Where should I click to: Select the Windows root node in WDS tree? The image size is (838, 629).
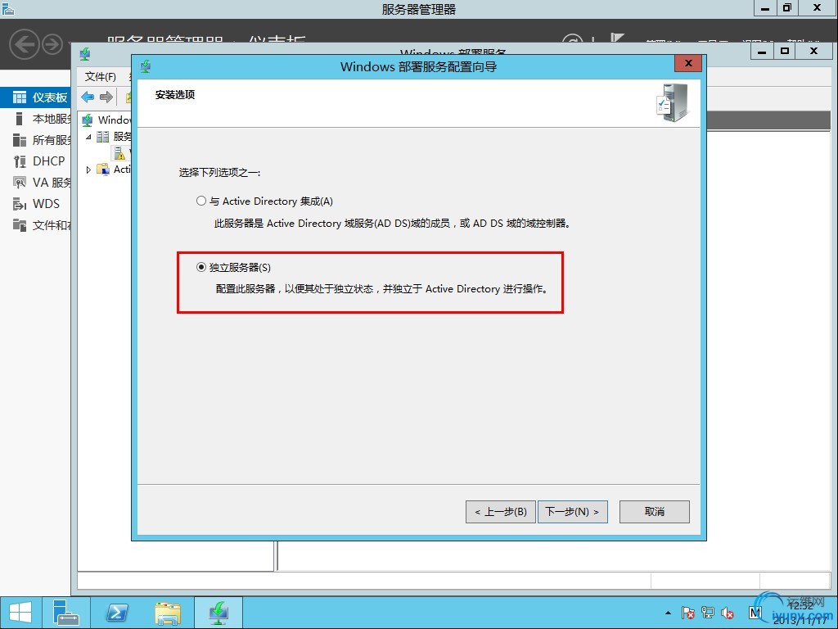(107, 120)
